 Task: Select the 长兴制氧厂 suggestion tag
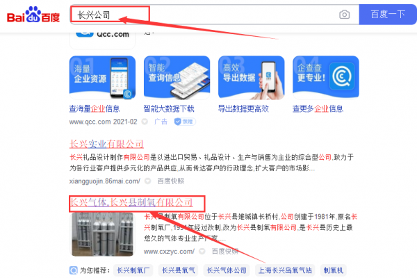[x=133, y=270]
